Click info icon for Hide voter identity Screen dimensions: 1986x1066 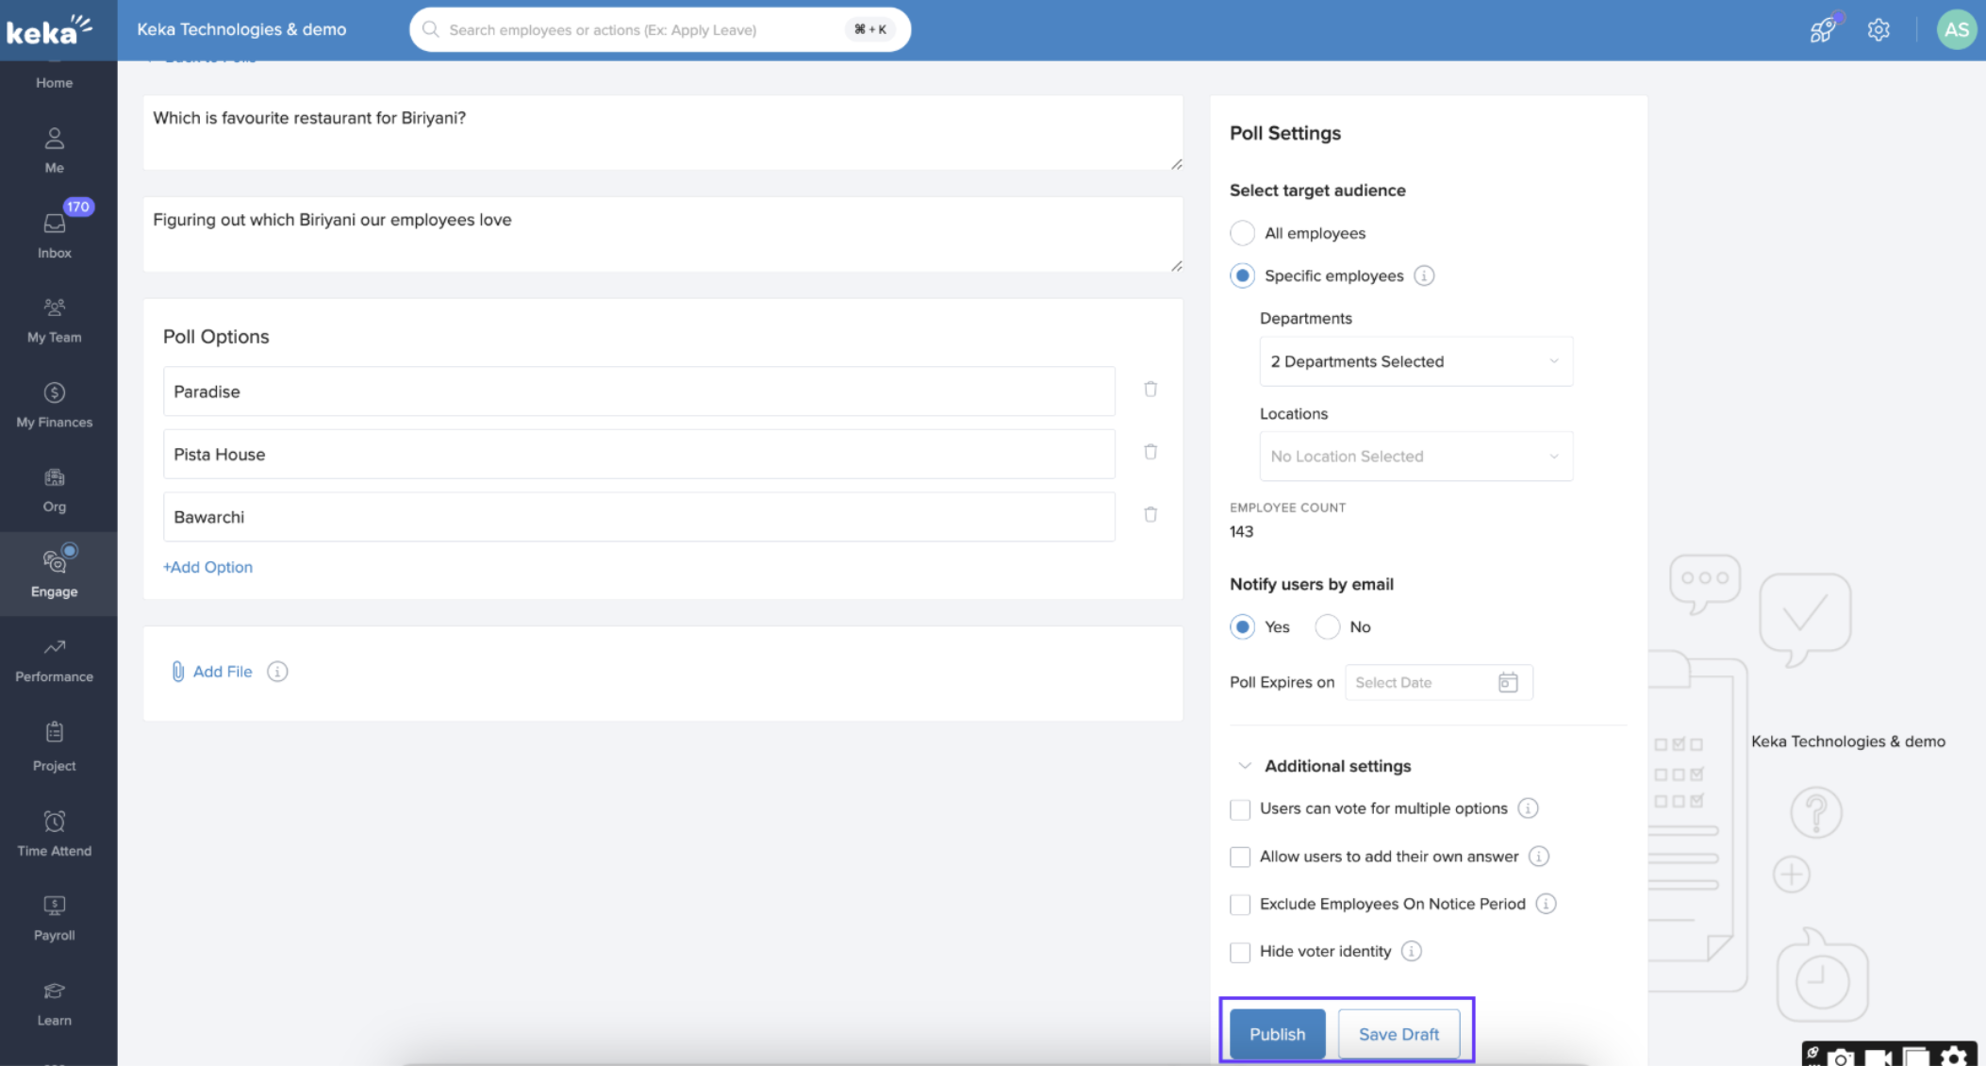(x=1411, y=951)
